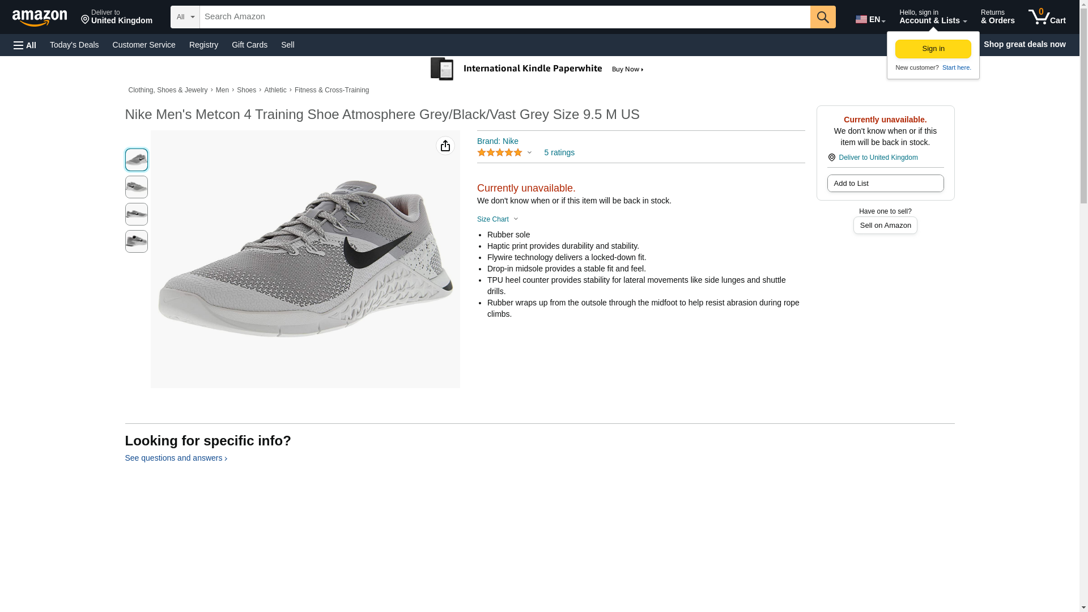Click the five-star rating icons
The image size is (1088, 612).
click(500, 153)
